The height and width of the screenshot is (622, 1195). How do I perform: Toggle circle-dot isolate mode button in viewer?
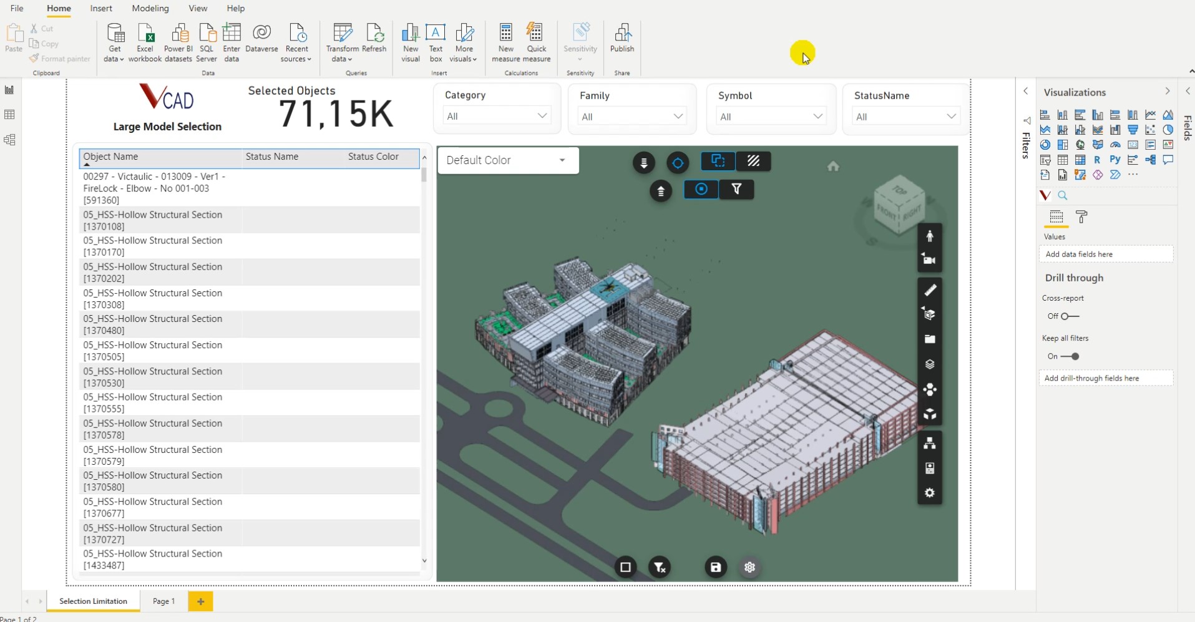click(701, 189)
